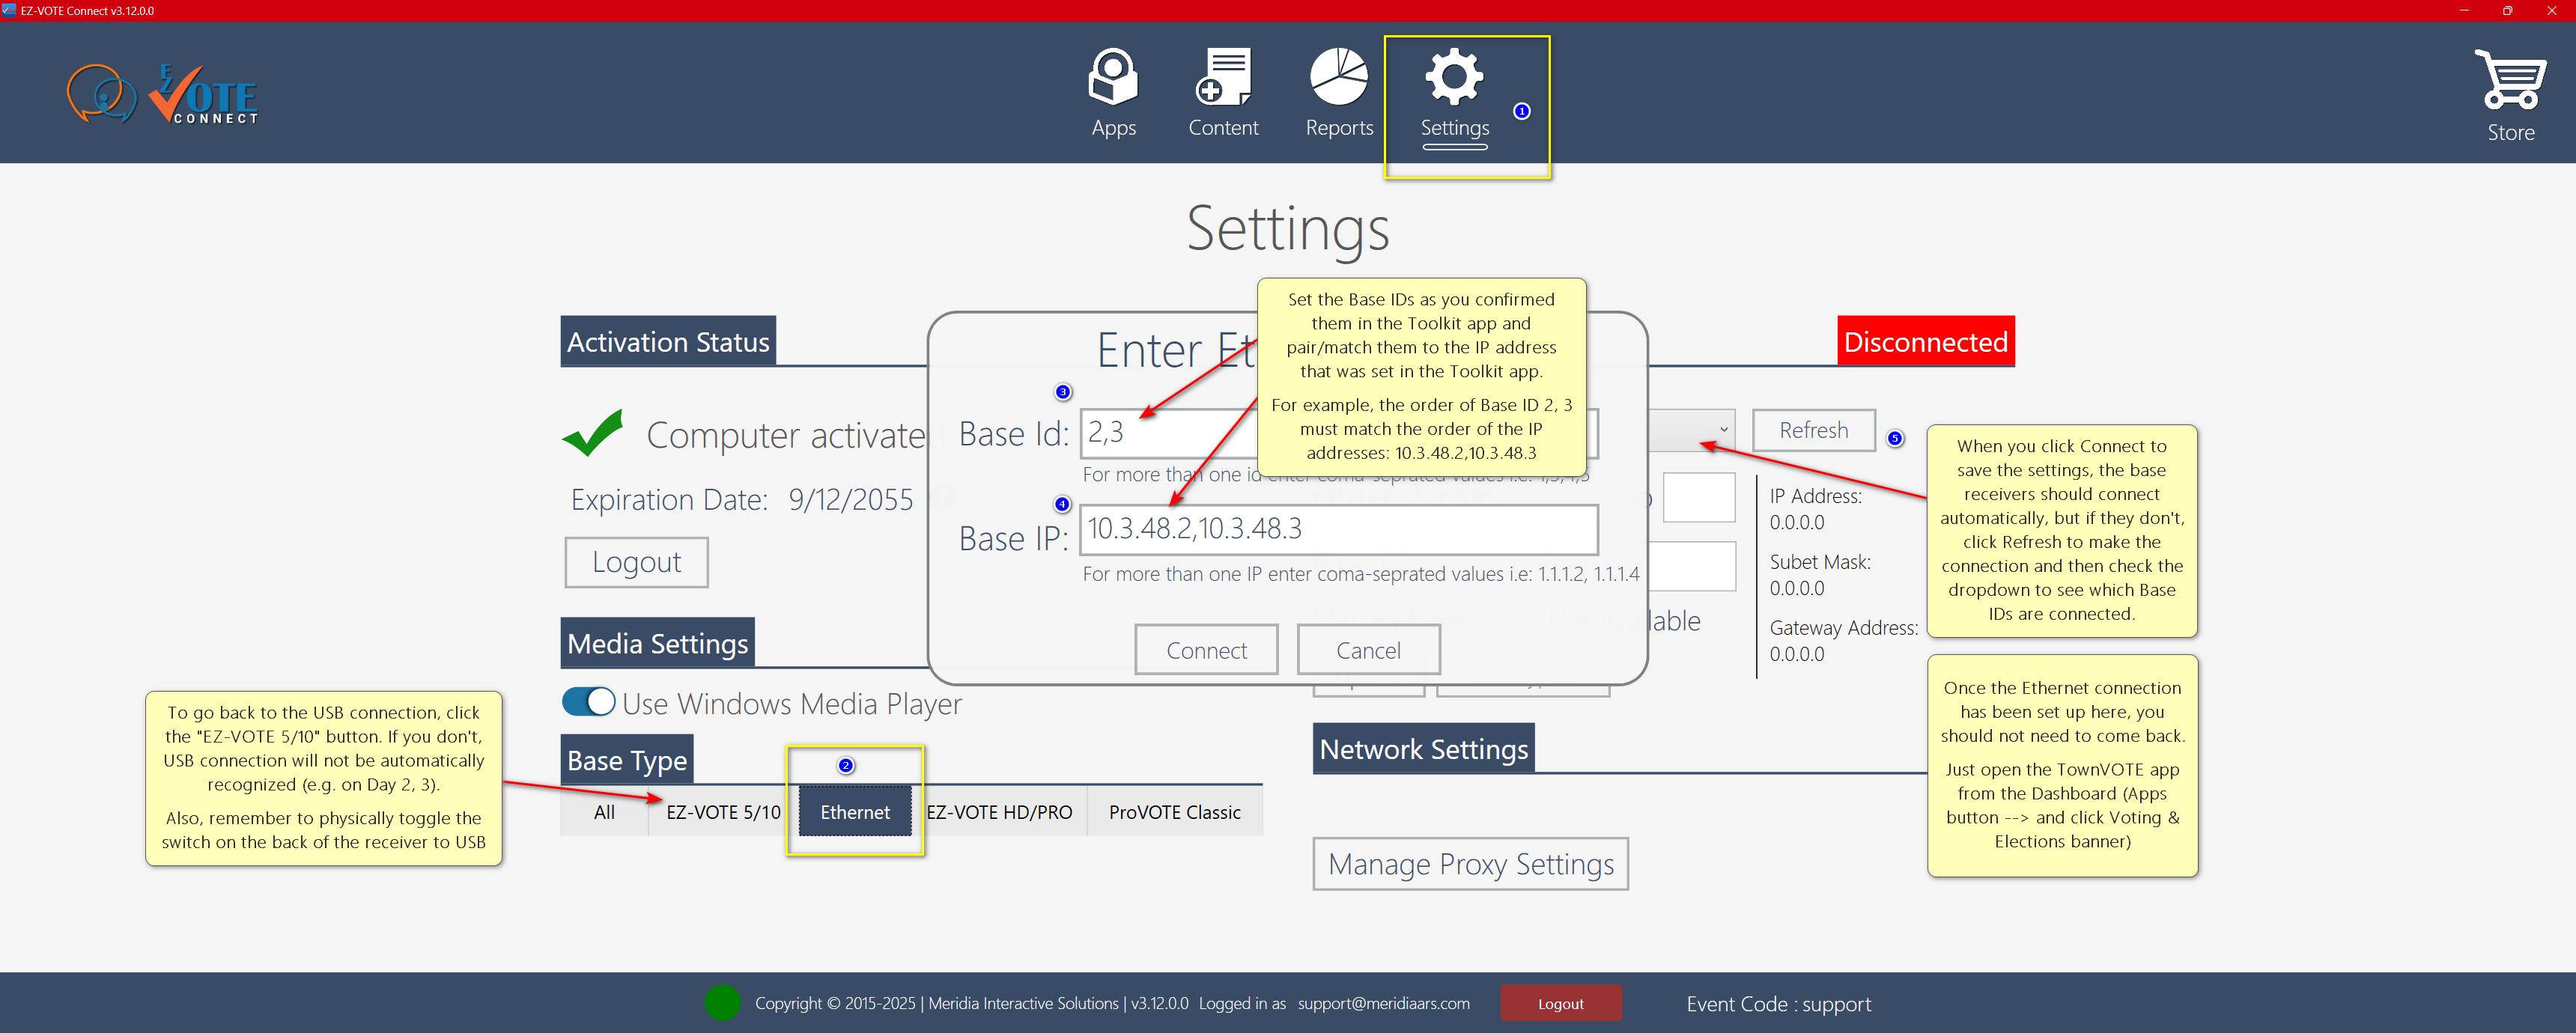Image resolution: width=2576 pixels, height=1033 pixels.
Task: Open Manage Proxy Settings
Action: 1470,863
